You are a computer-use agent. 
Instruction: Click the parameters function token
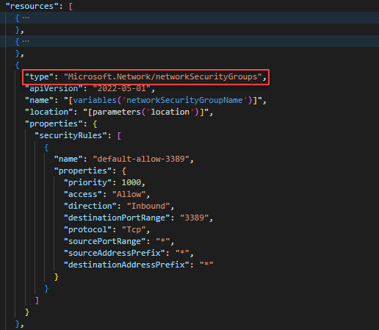click(117, 112)
